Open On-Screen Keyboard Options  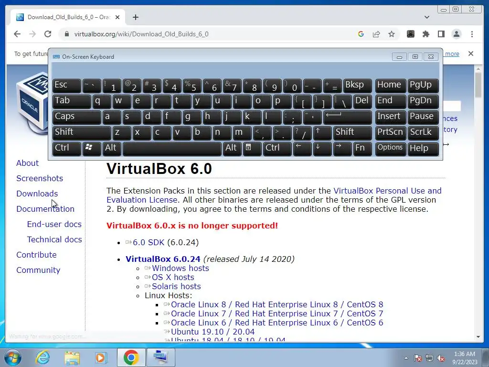(x=391, y=148)
